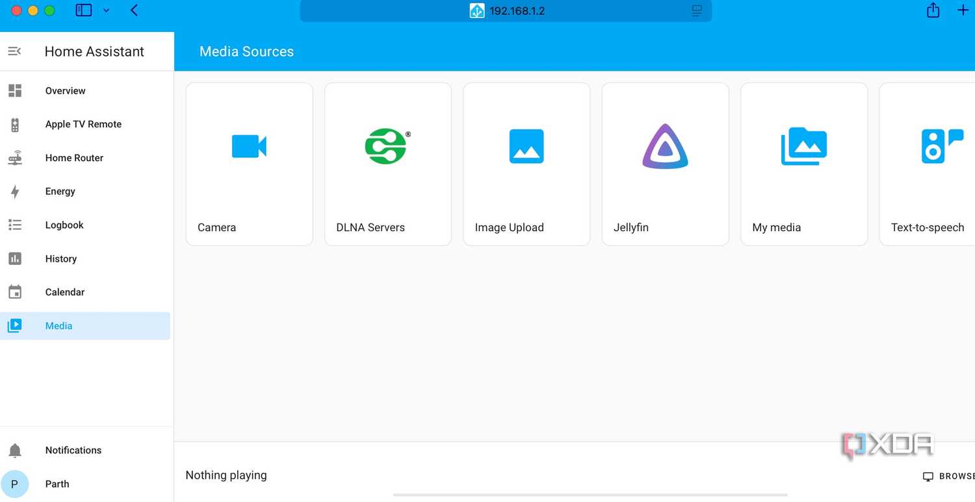Open Parth's profile page
The height and width of the screenshot is (502, 975).
pos(85,484)
